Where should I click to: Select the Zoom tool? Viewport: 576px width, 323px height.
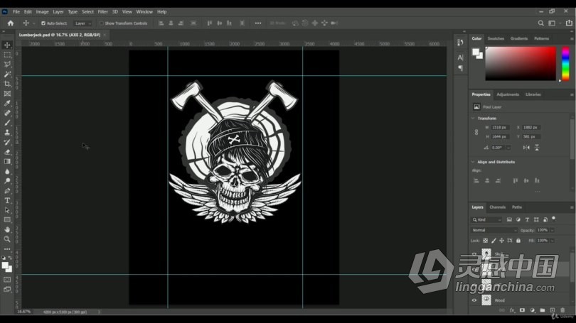(7, 239)
